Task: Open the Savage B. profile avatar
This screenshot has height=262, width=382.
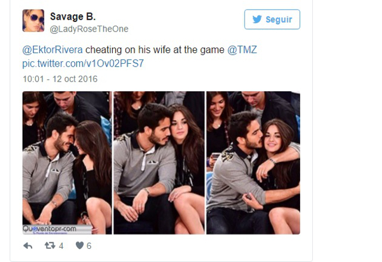Action: pos(33,21)
